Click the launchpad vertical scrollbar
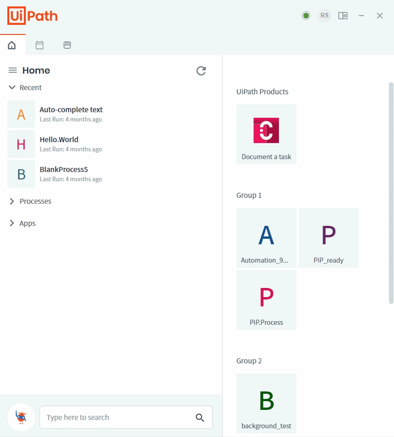This screenshot has width=394, height=437. click(x=391, y=193)
